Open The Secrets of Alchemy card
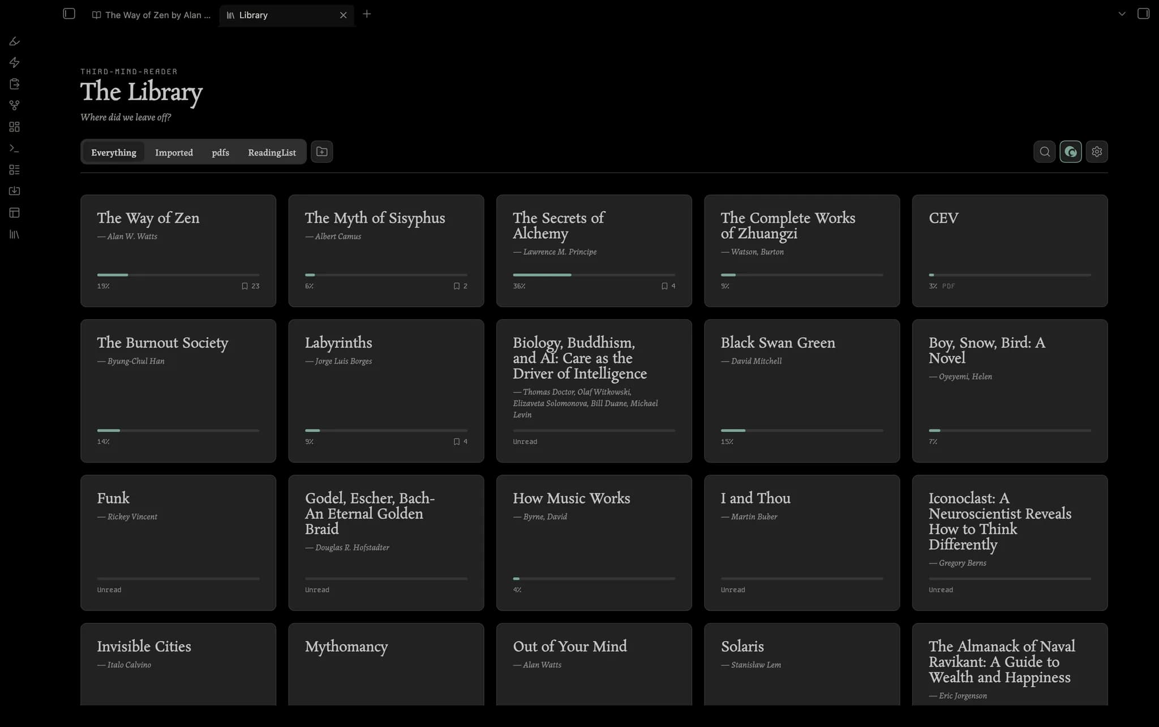This screenshot has width=1159, height=727. pyautogui.click(x=594, y=251)
